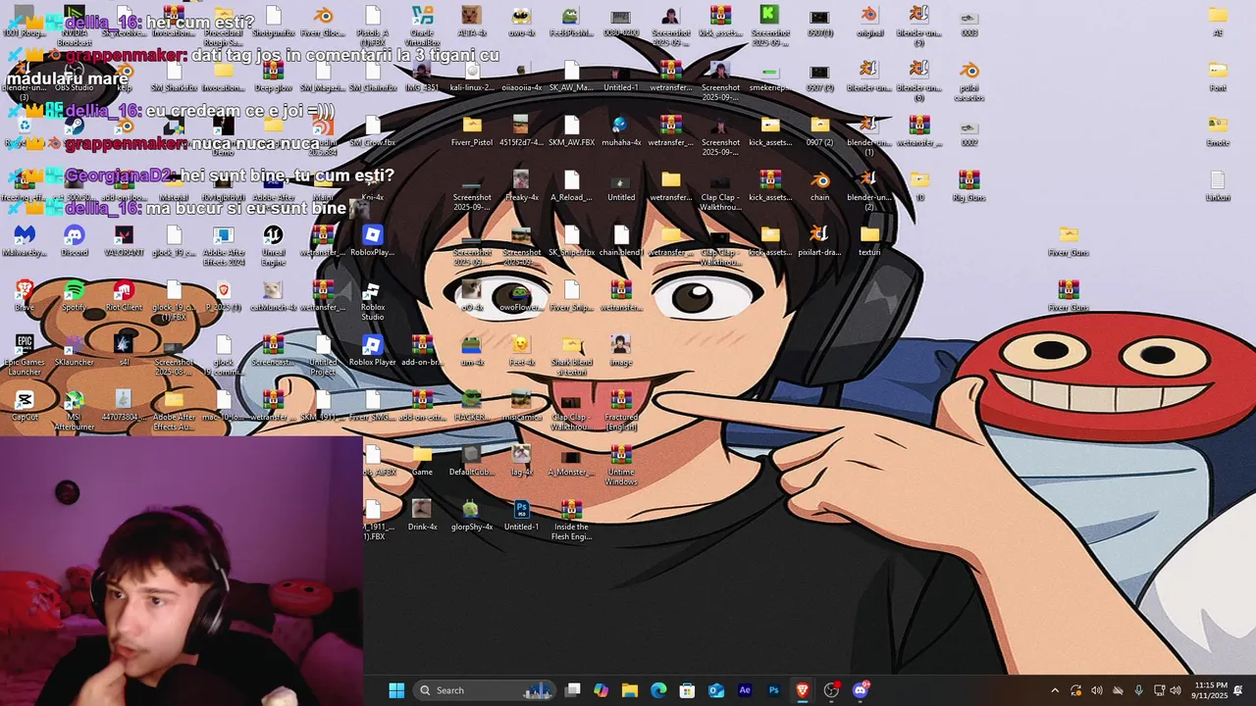Open Discord from the taskbar
Screen dimensions: 1256x706
pos(861,690)
